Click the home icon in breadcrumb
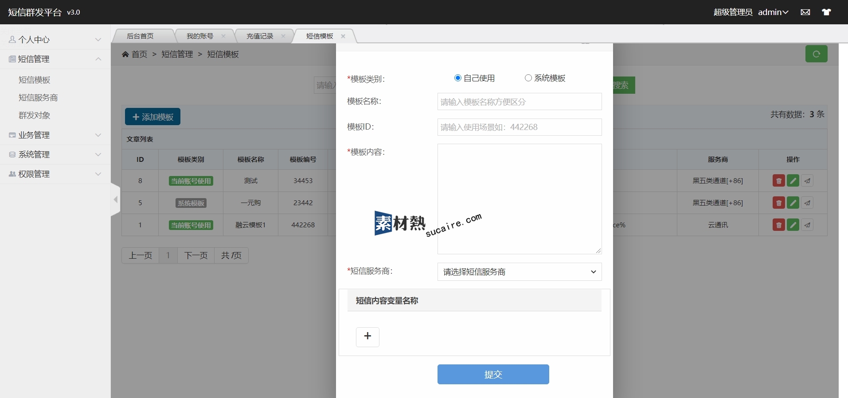 click(125, 54)
